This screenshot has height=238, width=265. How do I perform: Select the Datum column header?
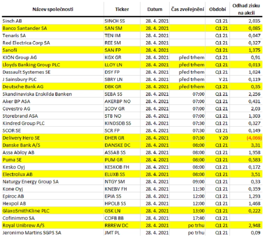point(155,9)
